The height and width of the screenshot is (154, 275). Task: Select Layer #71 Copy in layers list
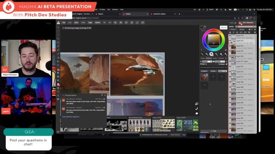coord(242,62)
